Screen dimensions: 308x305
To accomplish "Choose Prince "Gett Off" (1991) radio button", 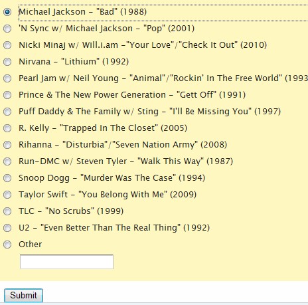I will click(7, 95).
